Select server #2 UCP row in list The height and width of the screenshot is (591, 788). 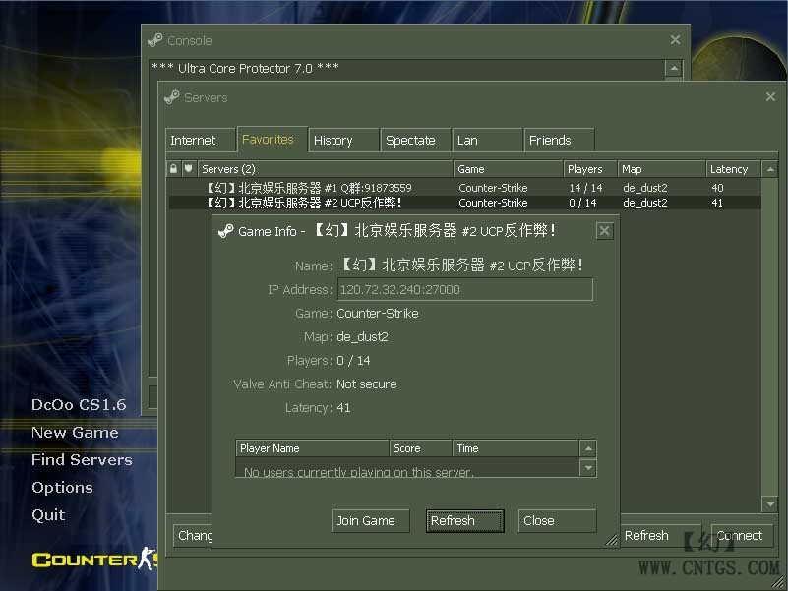pyautogui.click(x=464, y=203)
